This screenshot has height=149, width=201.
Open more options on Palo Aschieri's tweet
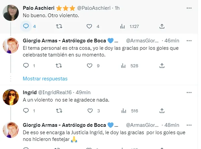tap(190, 8)
